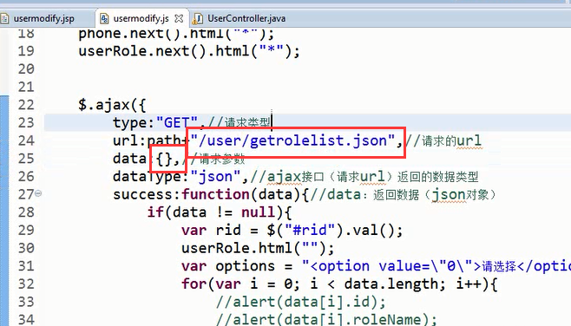
Task: Close the usermodify.js tab
Action: click(179, 18)
